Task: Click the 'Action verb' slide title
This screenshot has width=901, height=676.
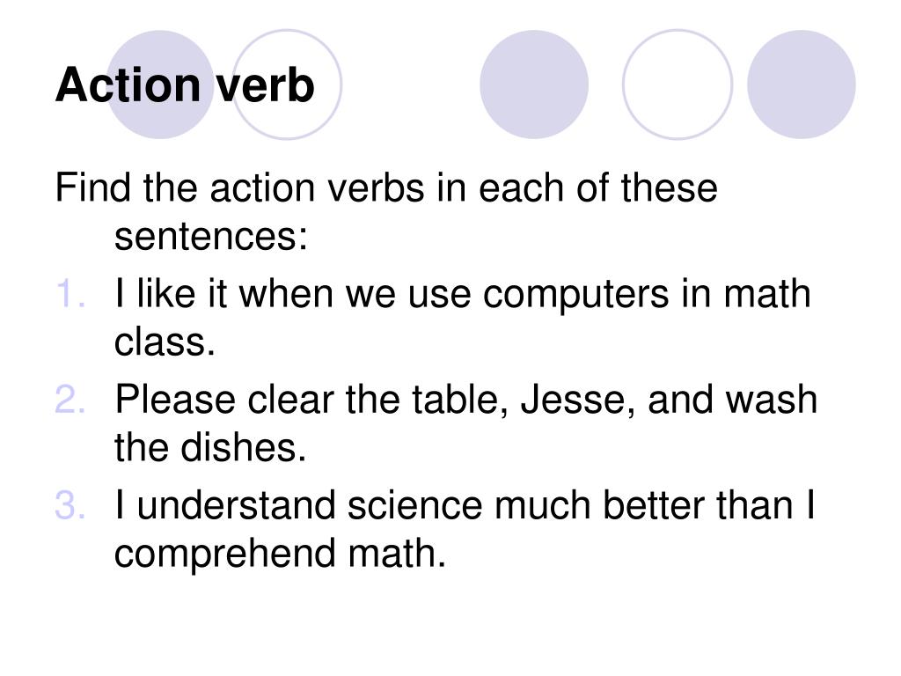Action: (x=185, y=85)
